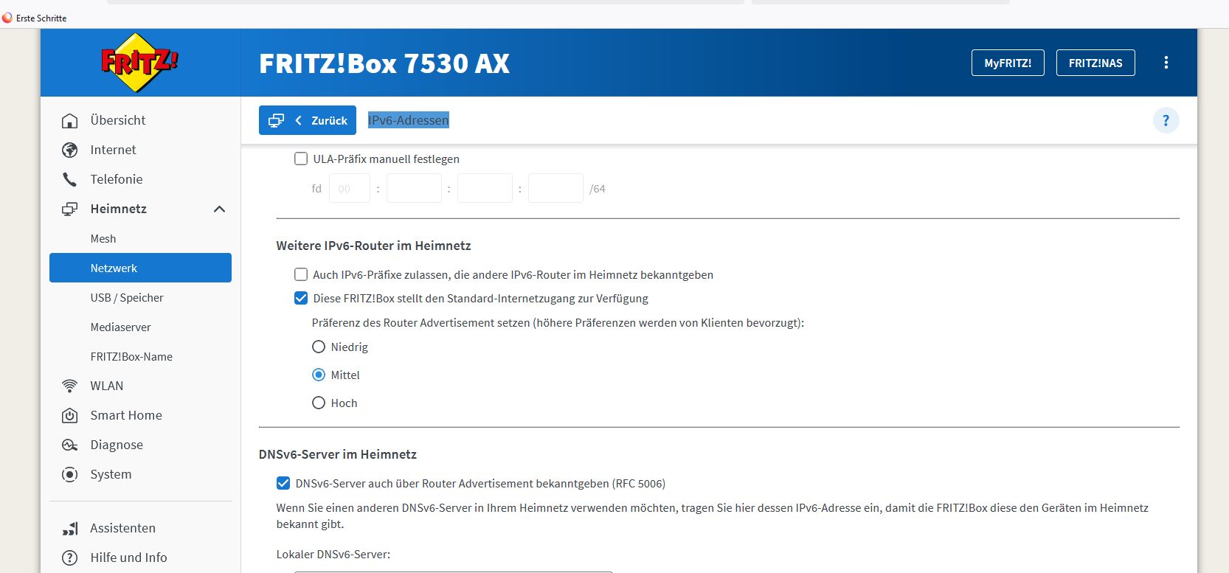This screenshot has height=573, width=1229.
Task: Click the WLAN wifi icon
Action: pyautogui.click(x=69, y=386)
